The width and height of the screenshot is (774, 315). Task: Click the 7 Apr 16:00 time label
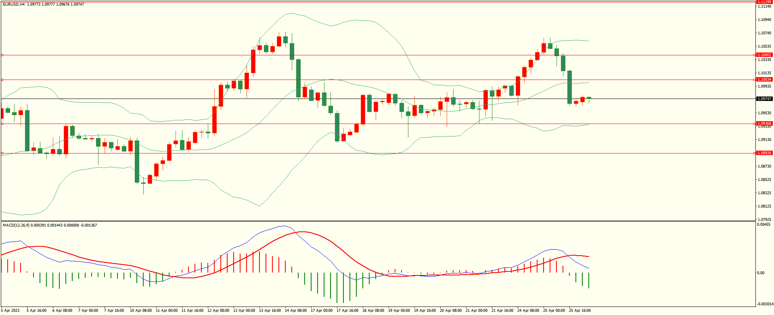(x=114, y=311)
